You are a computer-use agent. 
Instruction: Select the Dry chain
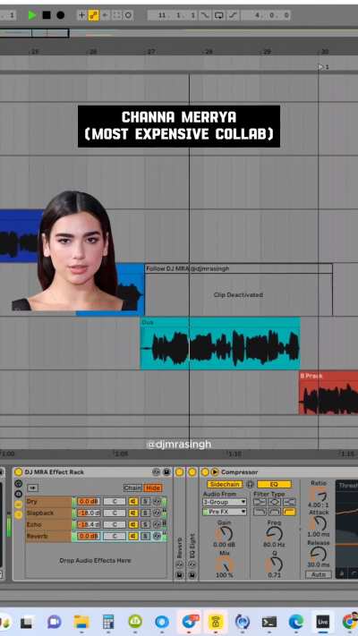tap(48, 501)
